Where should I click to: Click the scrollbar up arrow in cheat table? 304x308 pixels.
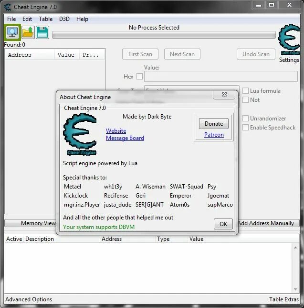click(295, 248)
